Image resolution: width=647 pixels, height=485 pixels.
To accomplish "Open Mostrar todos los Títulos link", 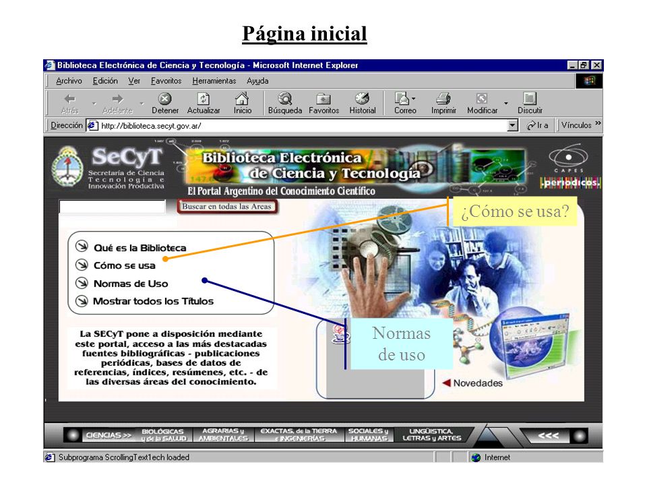I will pyautogui.click(x=153, y=302).
